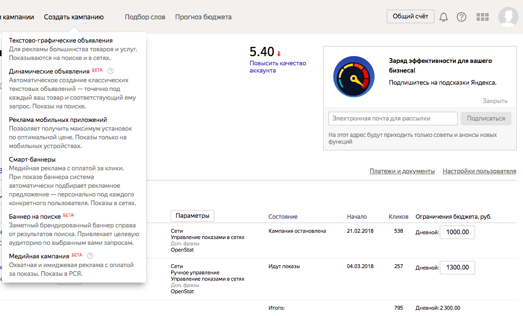The height and width of the screenshot is (316, 523).
Task: Click help icon next to Динамические объявления
Action: point(111,71)
